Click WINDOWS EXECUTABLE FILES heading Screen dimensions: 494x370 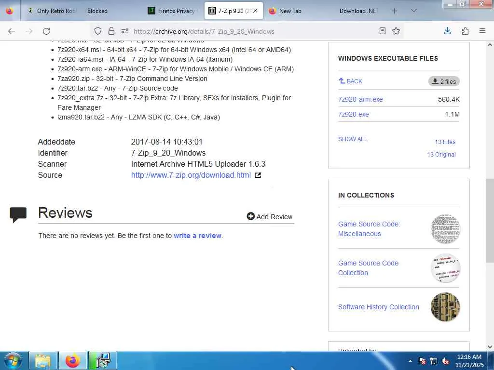tap(388, 58)
